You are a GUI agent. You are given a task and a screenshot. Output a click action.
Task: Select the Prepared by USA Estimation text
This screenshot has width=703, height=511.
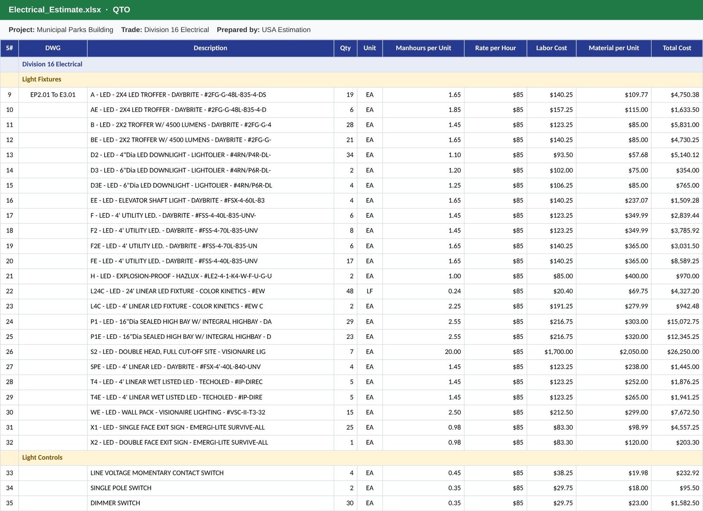click(264, 30)
